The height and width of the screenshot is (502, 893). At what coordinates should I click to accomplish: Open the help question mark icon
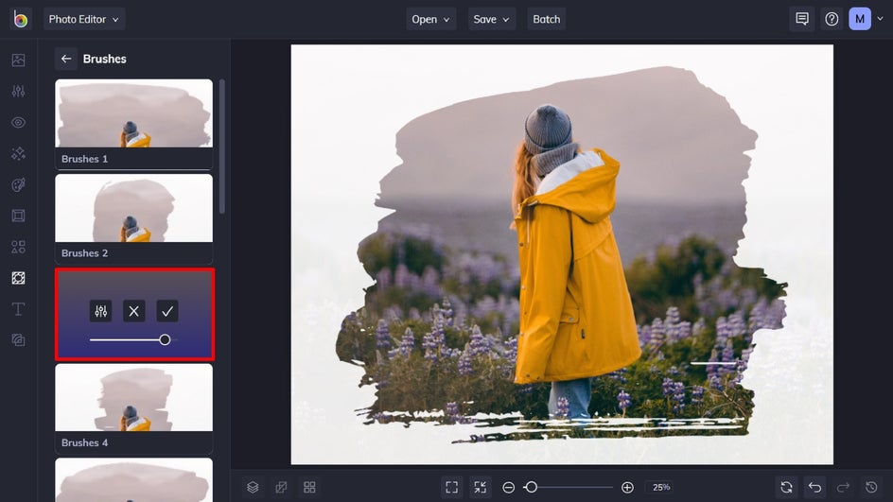point(832,19)
